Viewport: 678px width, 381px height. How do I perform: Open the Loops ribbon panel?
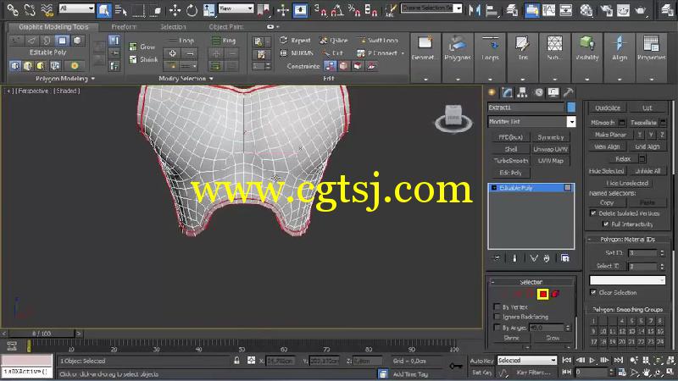tap(490, 57)
